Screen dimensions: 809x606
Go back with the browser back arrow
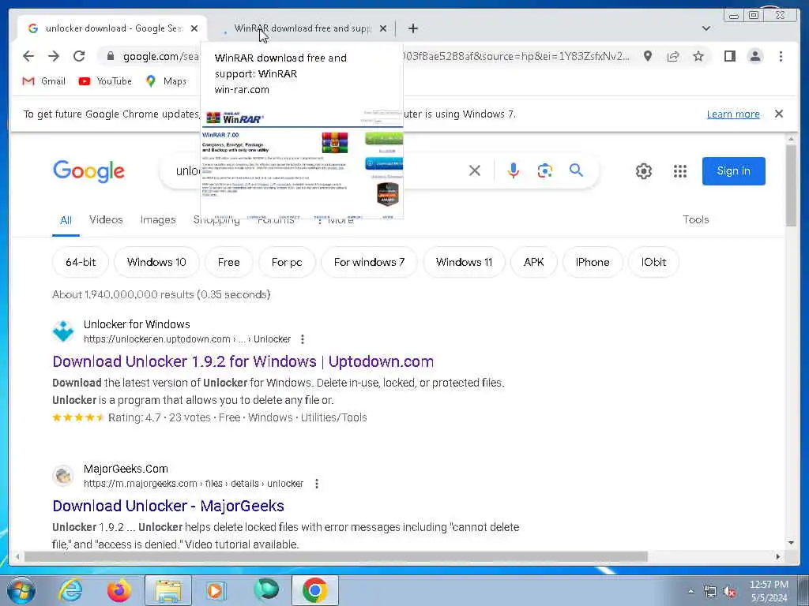28,56
